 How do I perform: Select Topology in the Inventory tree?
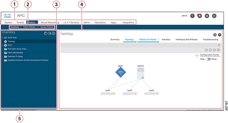click(29, 41)
